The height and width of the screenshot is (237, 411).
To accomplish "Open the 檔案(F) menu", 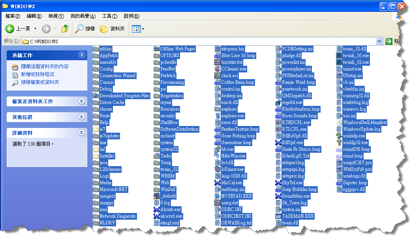I will (x=13, y=16).
